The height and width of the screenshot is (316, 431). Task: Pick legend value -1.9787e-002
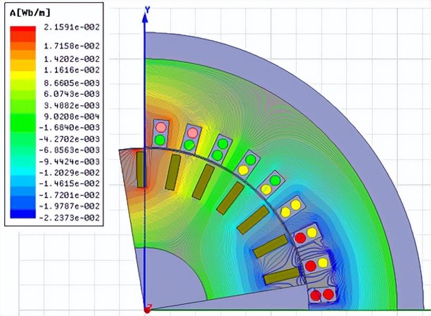click(69, 206)
